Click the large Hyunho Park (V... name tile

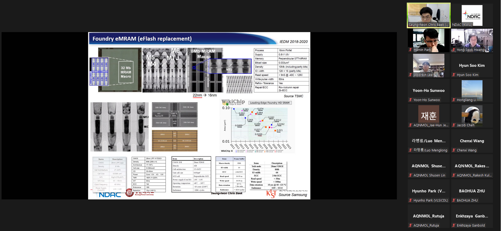click(429, 191)
